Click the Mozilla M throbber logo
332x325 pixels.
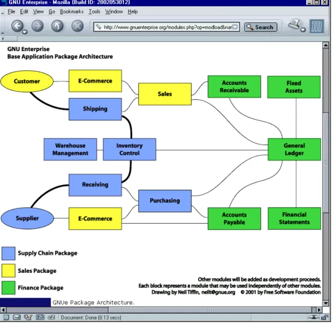317,26
